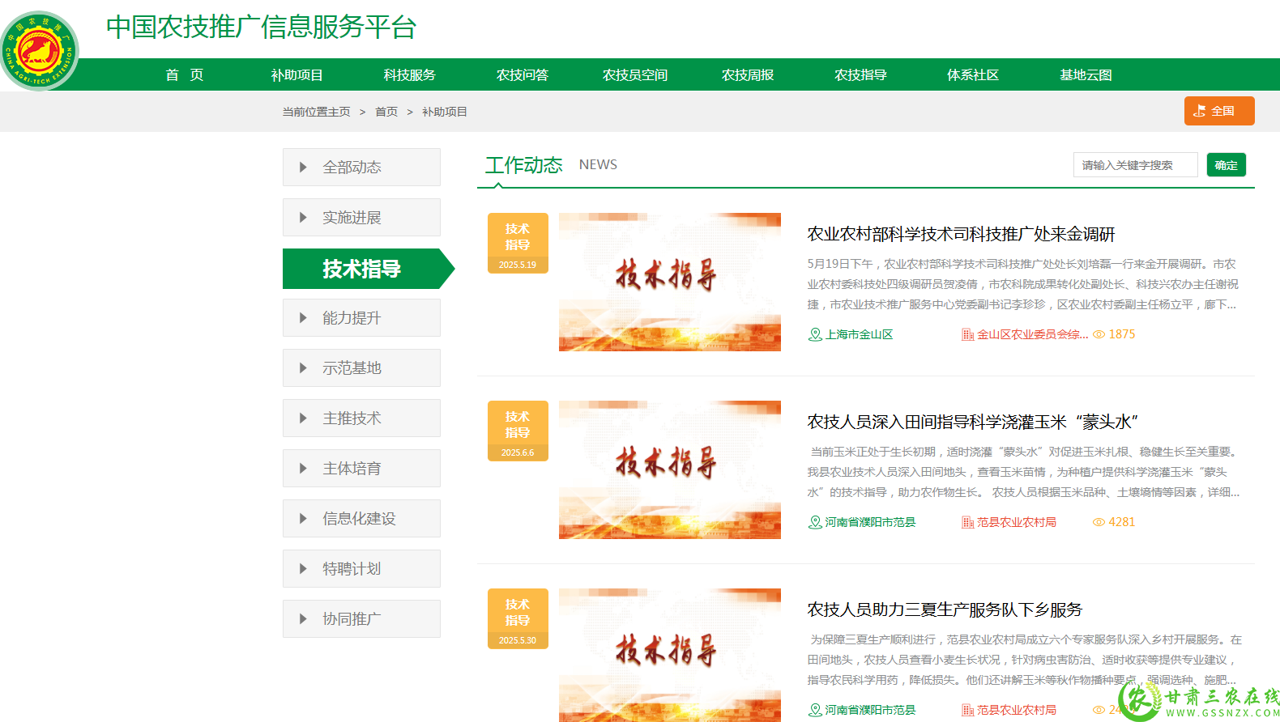1280x722 pixels.
Task: Click 河南省濮阳市范县 link in 蒙头水 article
Action: (x=870, y=522)
